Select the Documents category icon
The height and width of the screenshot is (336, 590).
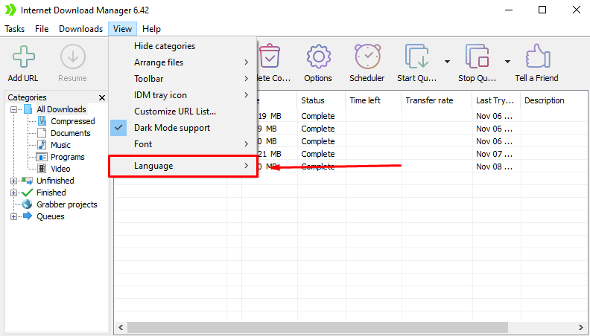click(x=42, y=133)
